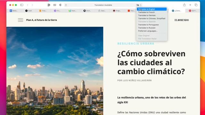The image size is (205, 115).
Task: Switch to the Free… tab with orange favicon
Action: (x=43, y=11)
